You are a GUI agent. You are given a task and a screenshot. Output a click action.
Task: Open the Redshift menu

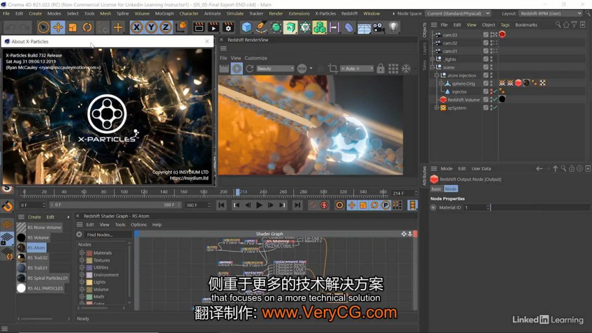pyautogui.click(x=349, y=13)
